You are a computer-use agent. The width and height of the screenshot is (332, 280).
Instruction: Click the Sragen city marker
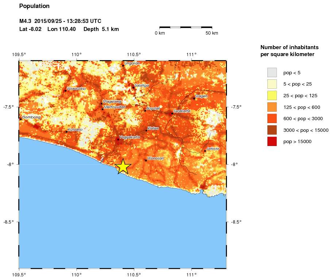[x=194, y=98]
